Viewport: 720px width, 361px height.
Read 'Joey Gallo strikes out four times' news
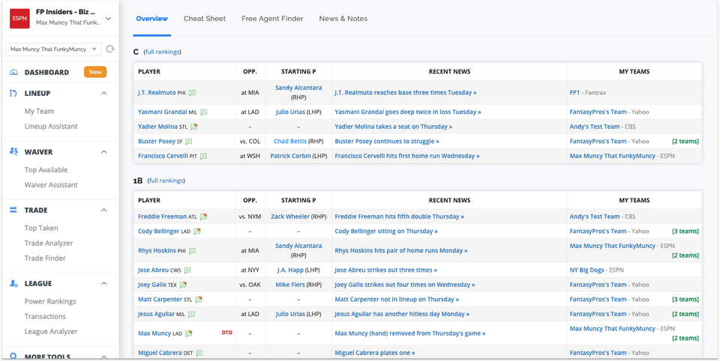coord(405,285)
